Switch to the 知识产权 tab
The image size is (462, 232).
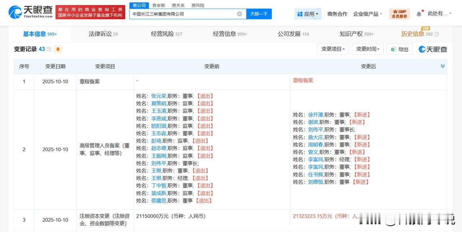pos(356,34)
